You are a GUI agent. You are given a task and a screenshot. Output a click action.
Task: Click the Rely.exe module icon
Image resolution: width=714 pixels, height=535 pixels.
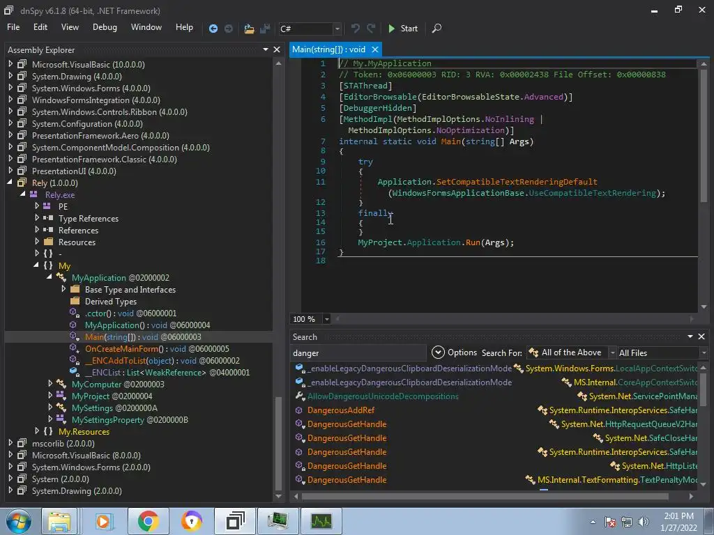[x=33, y=194]
